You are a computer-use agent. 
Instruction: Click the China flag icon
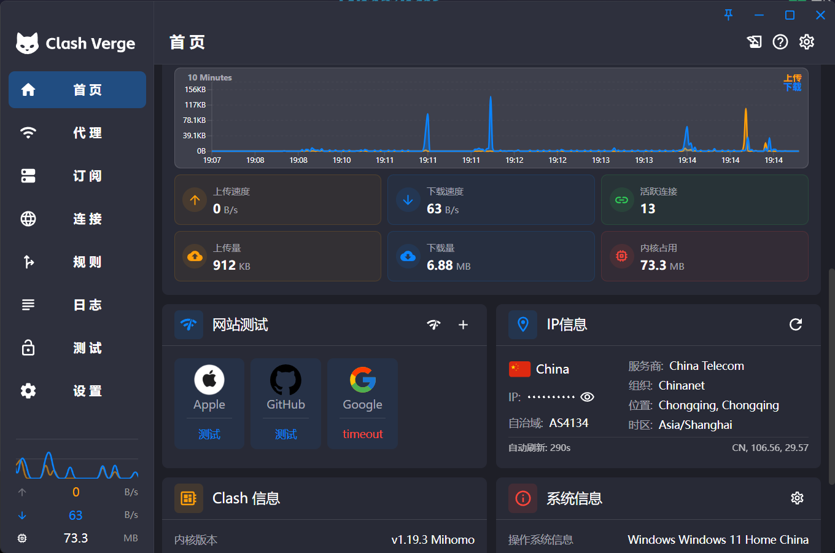(519, 369)
